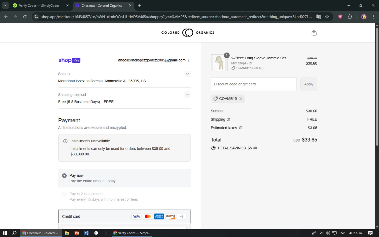The image size is (379, 237).
Task: Switch to Verify Codes taskbar window
Action: click(x=132, y=233)
